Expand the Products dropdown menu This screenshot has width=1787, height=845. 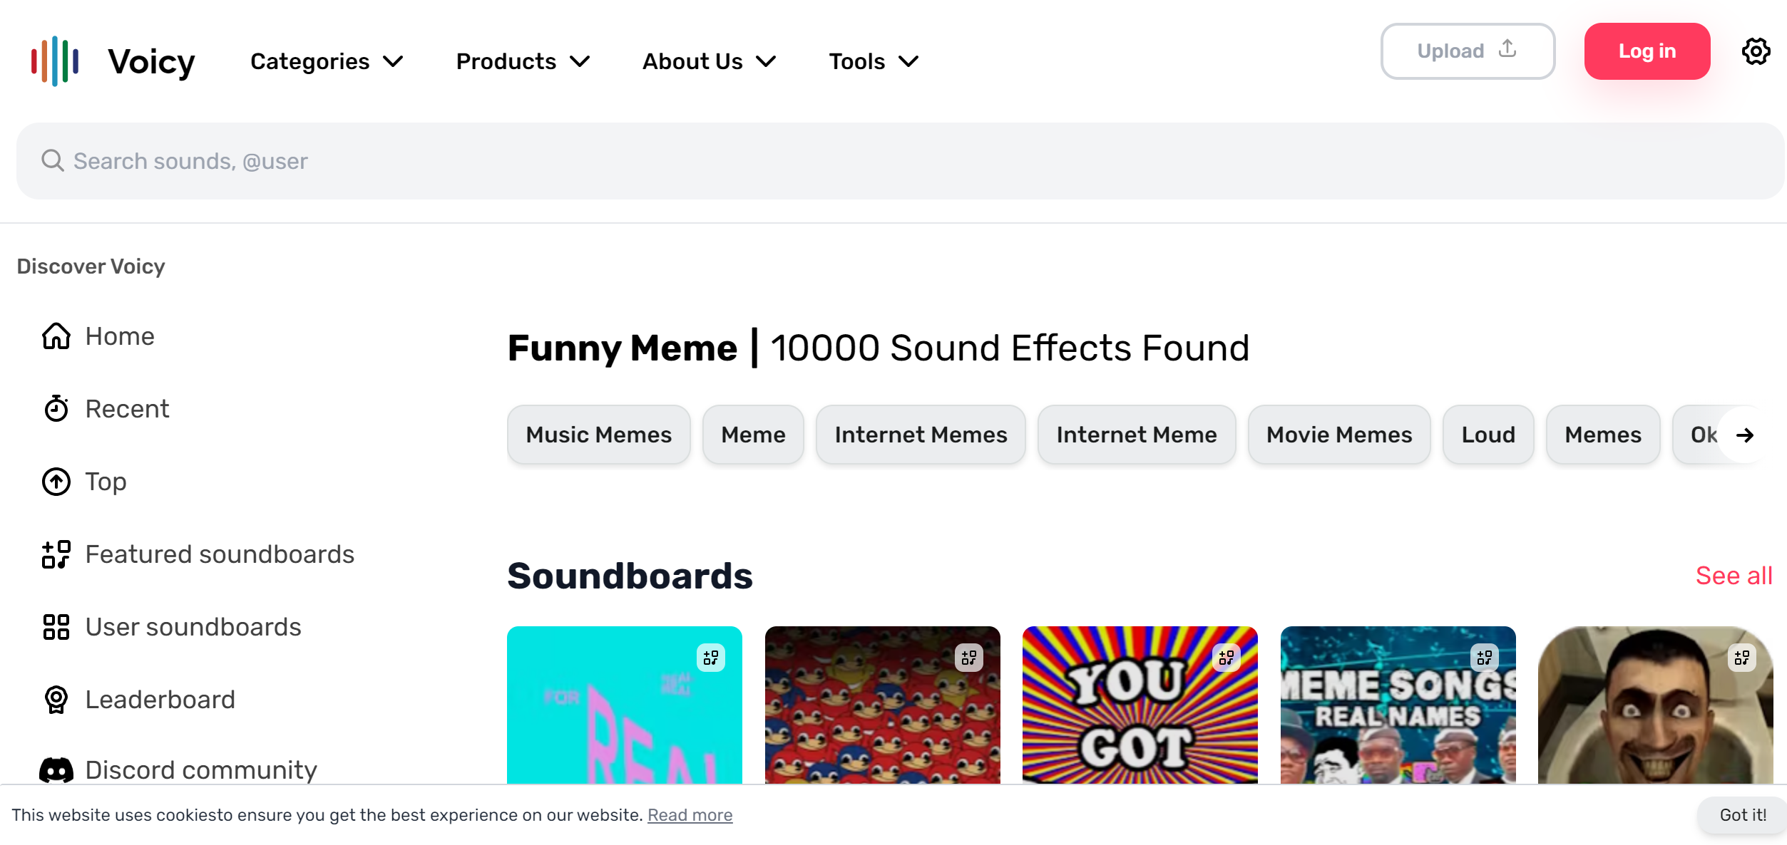523,61
